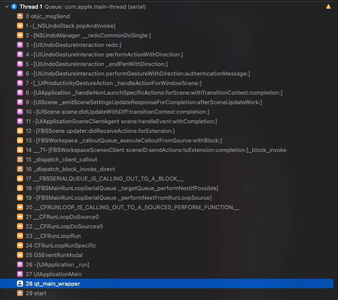The image size is (338, 300).
Task: Select the Thread 1 main-thread row label
Action: (x=83, y=7)
